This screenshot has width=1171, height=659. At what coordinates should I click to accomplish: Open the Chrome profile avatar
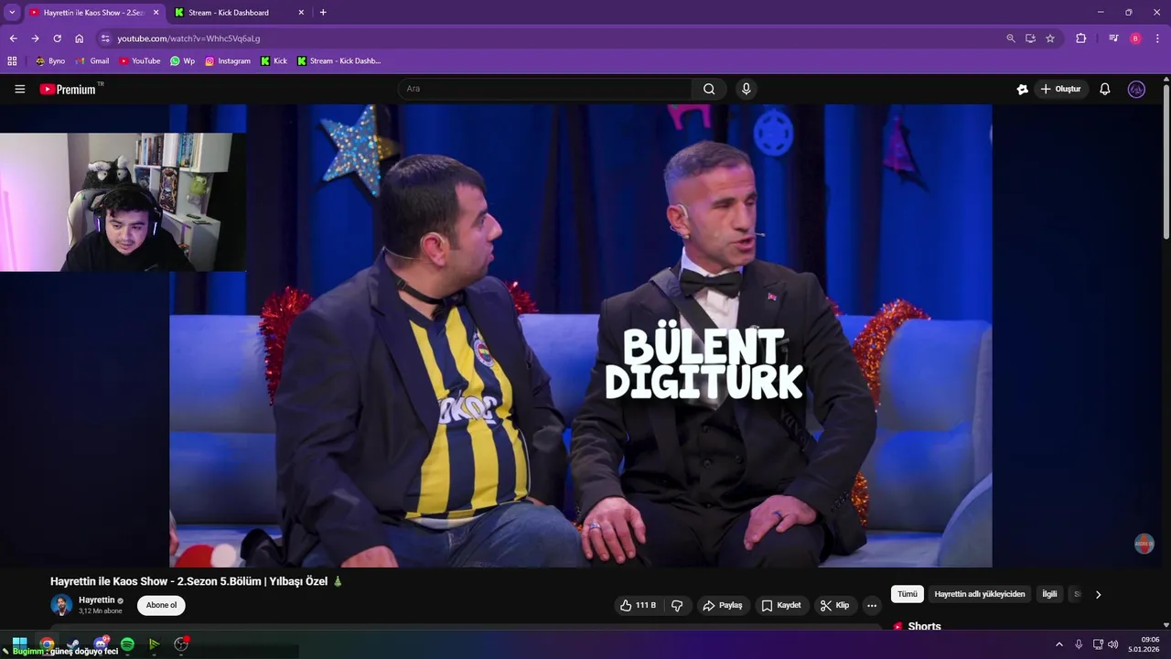[1135, 38]
